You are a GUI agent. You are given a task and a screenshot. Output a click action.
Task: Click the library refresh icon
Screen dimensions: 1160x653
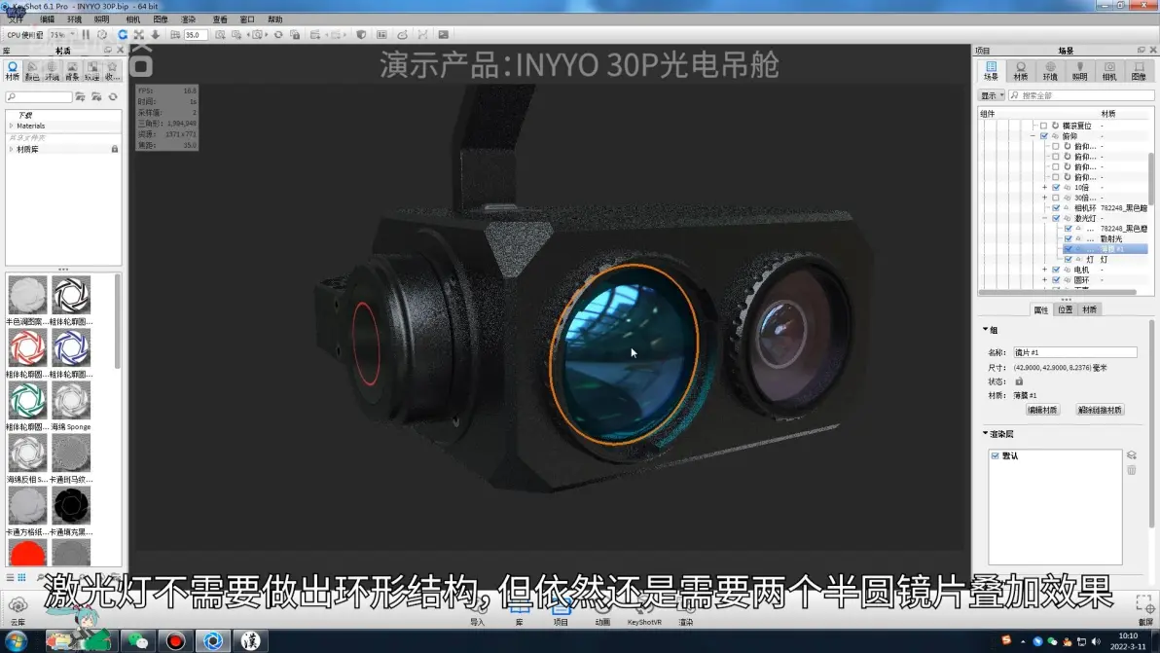(113, 97)
